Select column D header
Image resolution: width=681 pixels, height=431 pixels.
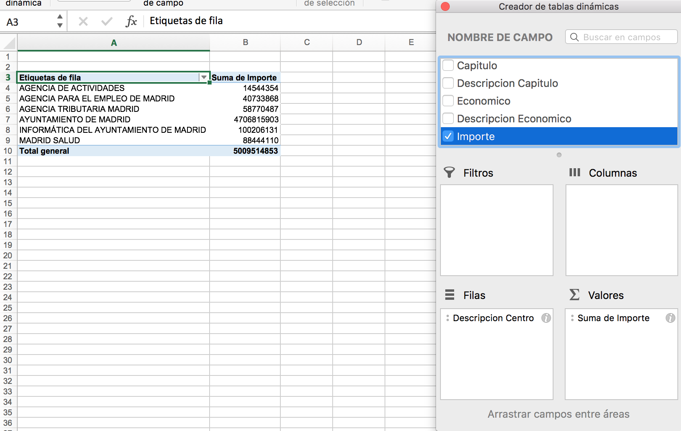coord(359,42)
